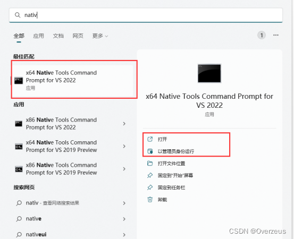Click the search field containing 'nativ'

tap(146, 15)
